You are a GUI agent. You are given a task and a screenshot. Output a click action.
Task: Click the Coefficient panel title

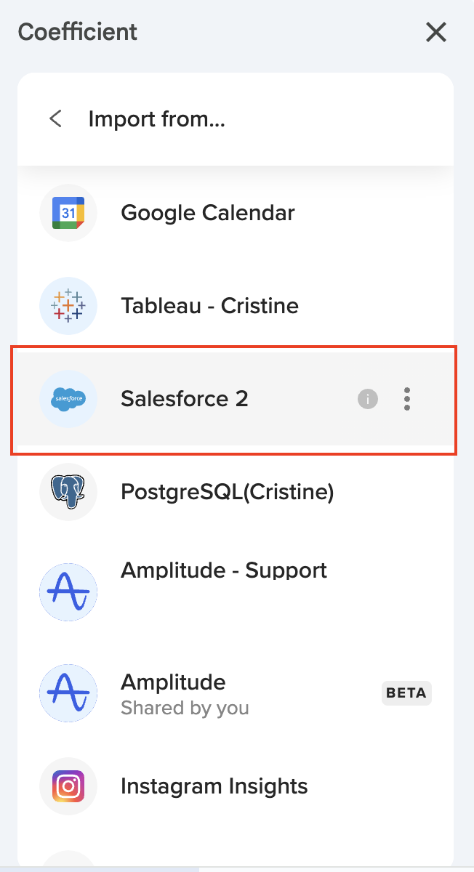pos(77,32)
